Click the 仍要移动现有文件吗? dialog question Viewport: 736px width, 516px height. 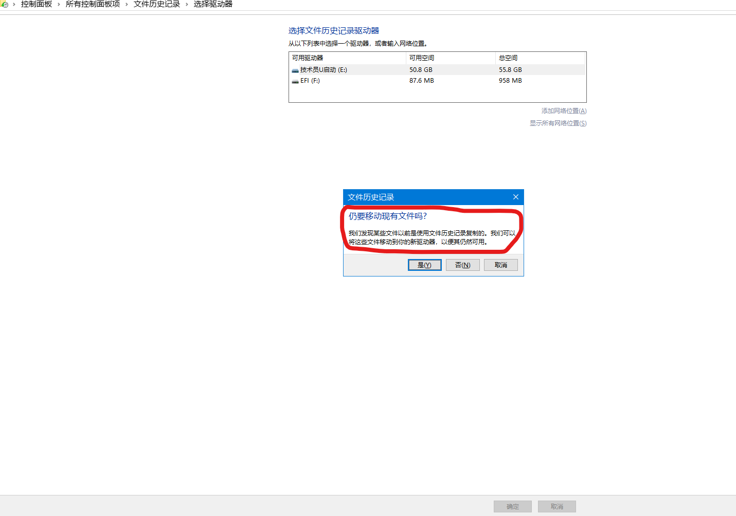[x=388, y=216]
